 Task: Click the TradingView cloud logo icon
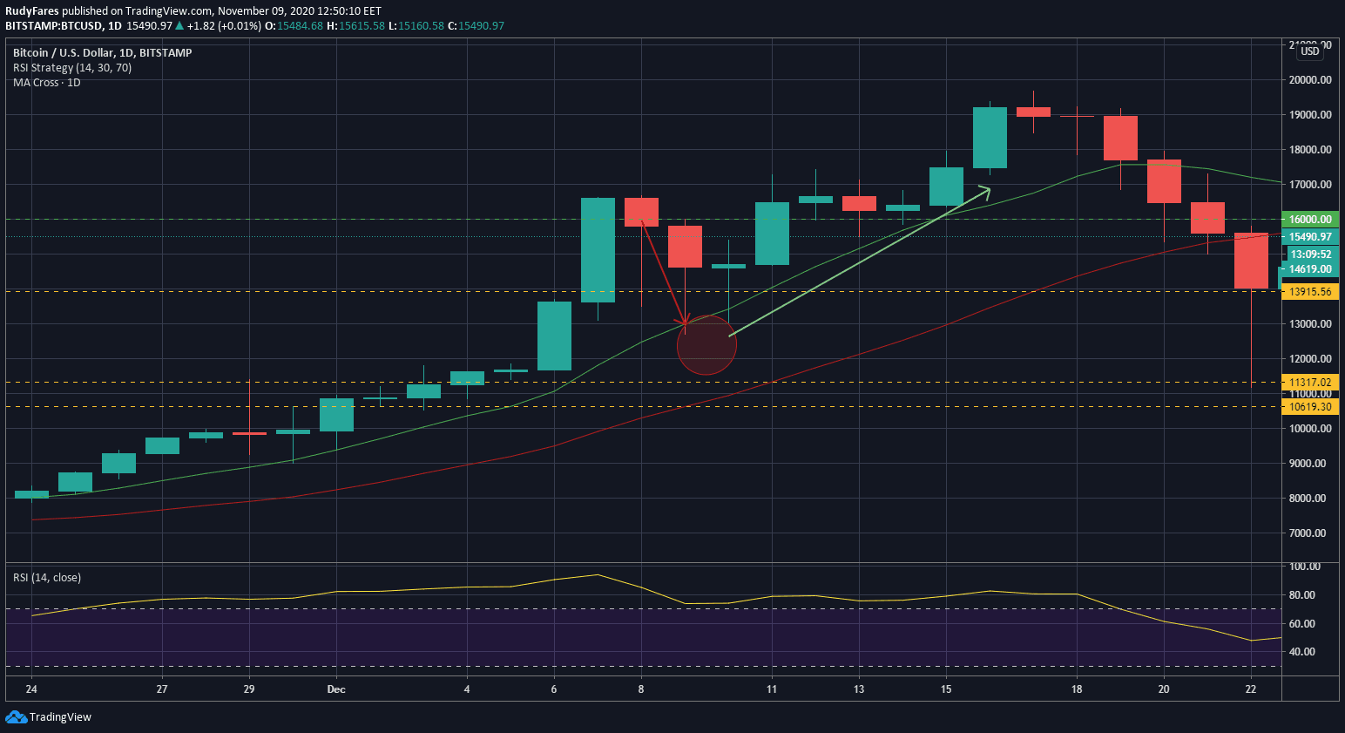(x=16, y=716)
